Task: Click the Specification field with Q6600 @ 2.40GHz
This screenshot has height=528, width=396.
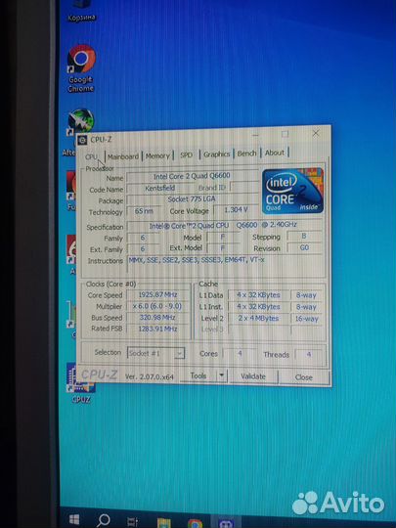Action: [x=224, y=225]
